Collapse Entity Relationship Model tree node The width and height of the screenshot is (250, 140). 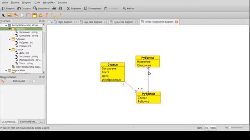pos(6,25)
